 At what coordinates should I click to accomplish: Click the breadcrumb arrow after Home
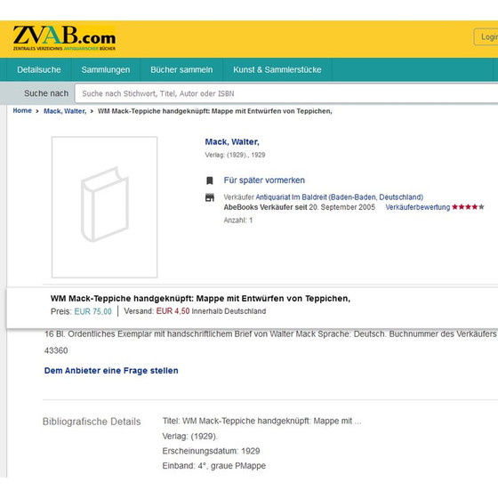[37, 111]
